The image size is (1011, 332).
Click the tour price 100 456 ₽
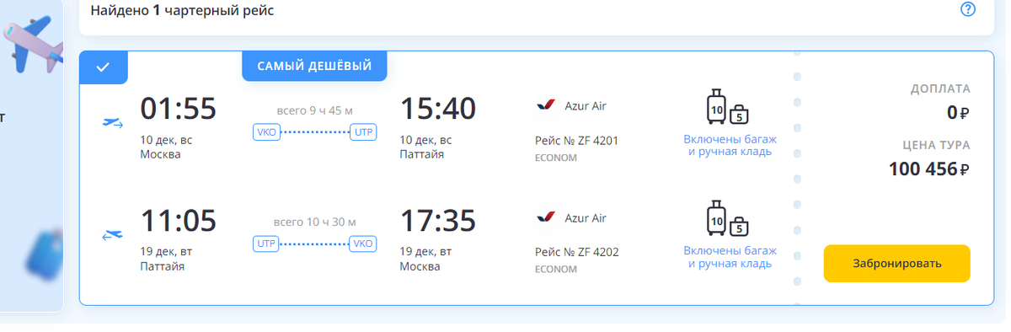tap(929, 169)
